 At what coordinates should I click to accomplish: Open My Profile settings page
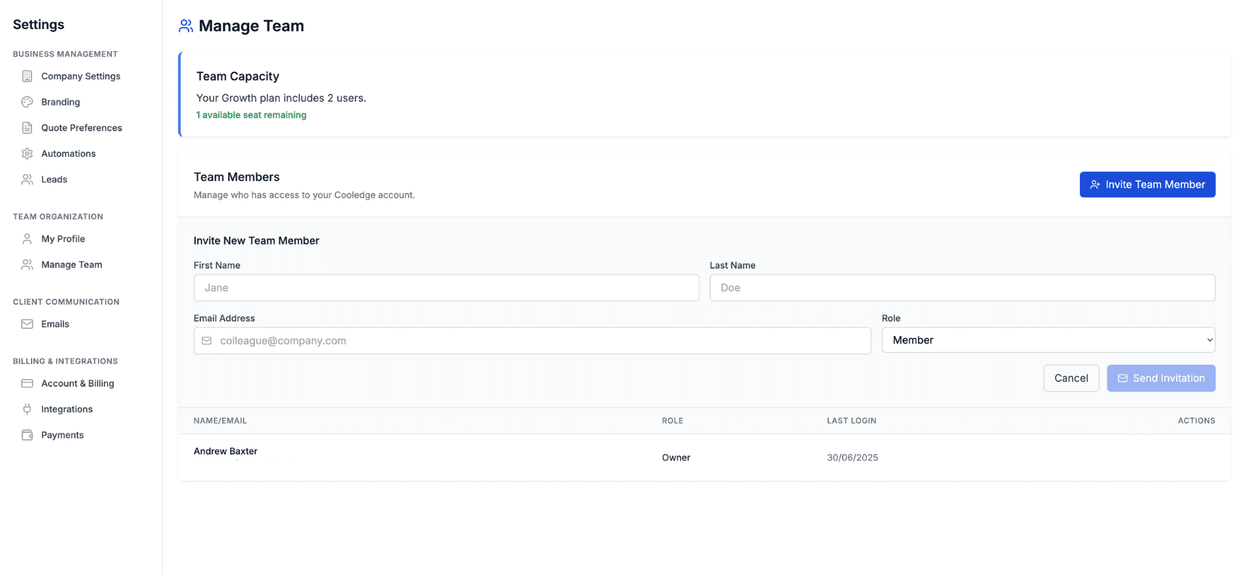click(x=63, y=239)
